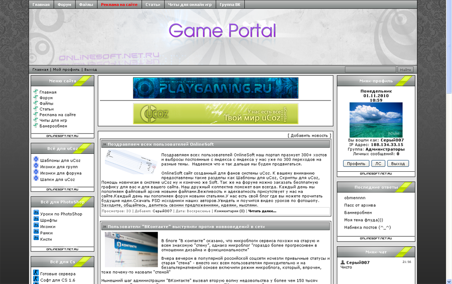Open the ВКонтакте news article title

coord(186,226)
